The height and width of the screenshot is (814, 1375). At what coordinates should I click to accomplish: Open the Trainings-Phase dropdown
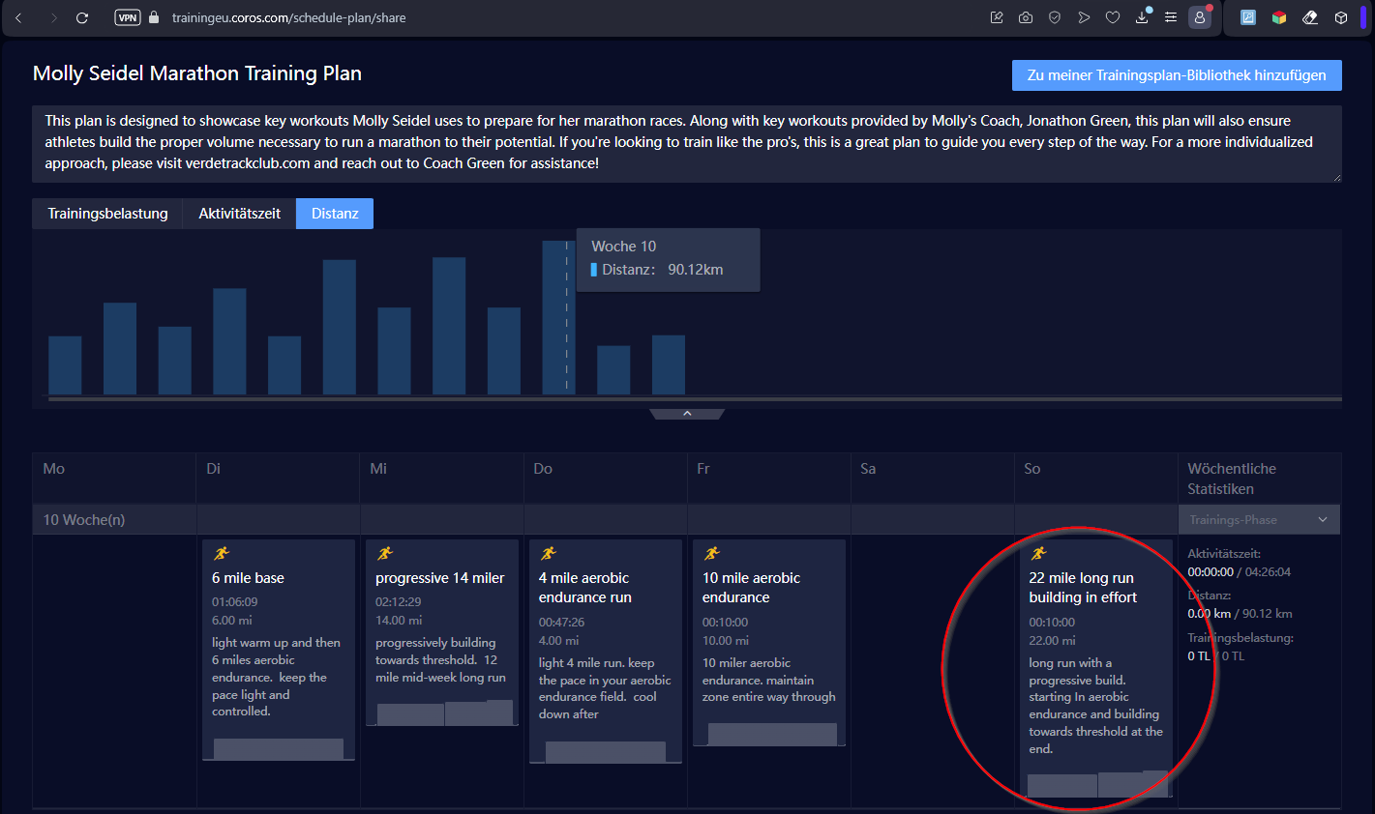tap(1258, 520)
